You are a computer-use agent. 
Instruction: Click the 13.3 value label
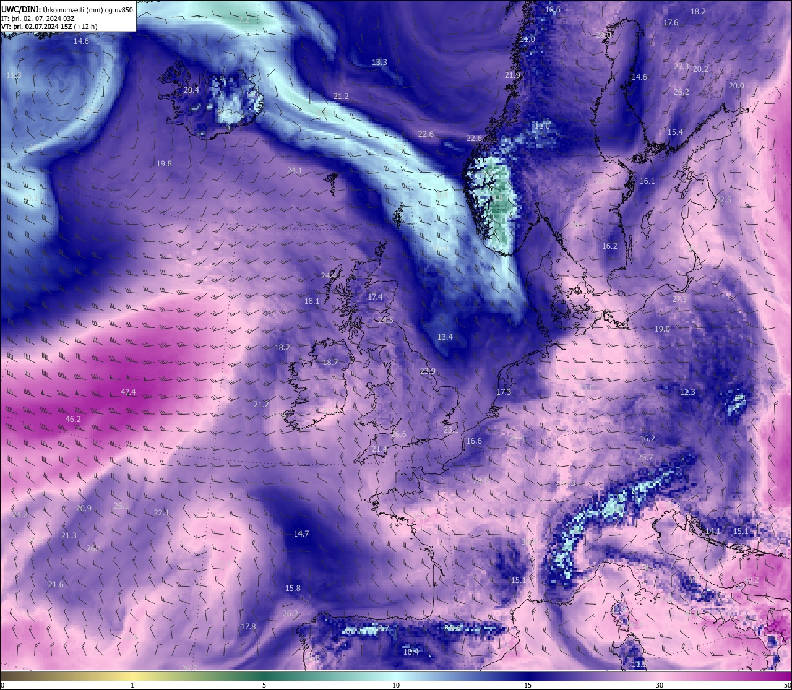[379, 63]
